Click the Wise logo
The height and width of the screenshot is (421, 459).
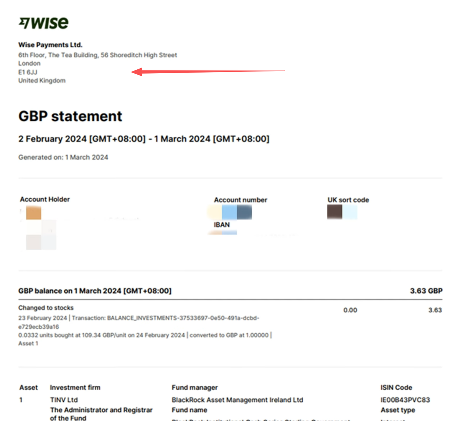(43, 23)
